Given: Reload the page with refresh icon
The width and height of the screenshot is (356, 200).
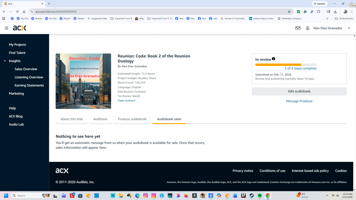Looking at the screenshot, I should pyautogui.click(x=17, y=11).
